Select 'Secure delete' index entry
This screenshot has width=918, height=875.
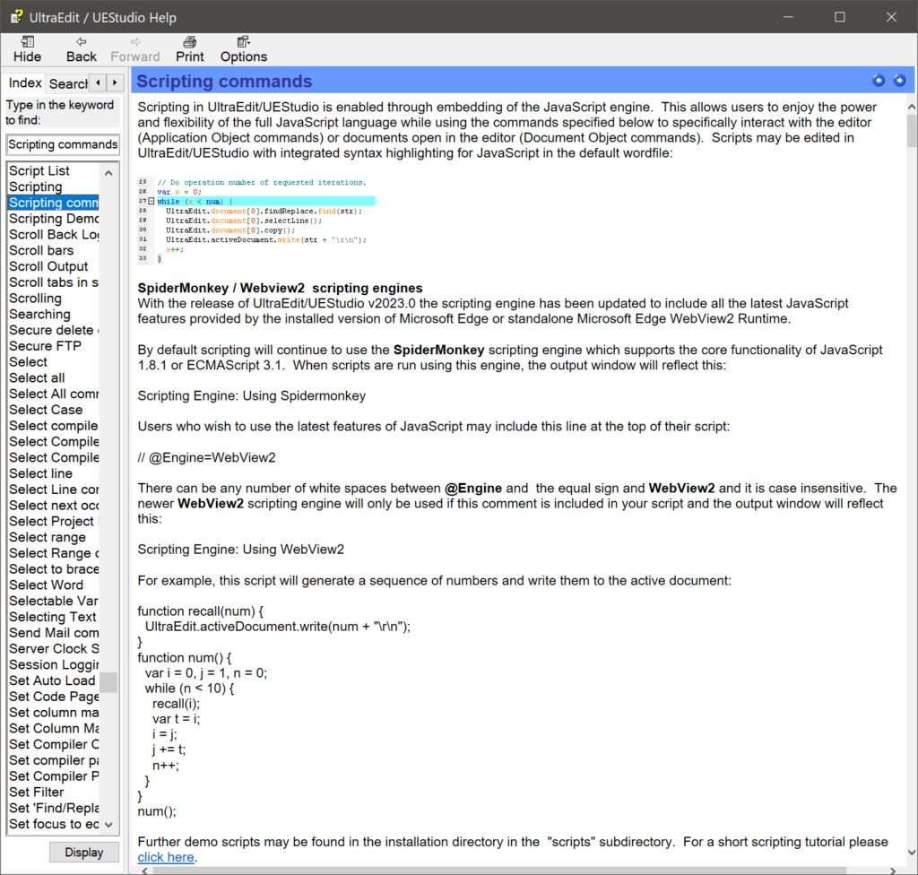(x=53, y=330)
